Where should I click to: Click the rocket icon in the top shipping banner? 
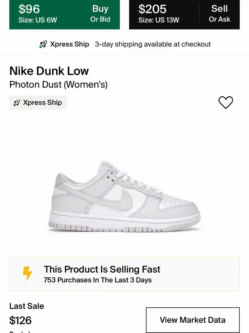coord(43,44)
